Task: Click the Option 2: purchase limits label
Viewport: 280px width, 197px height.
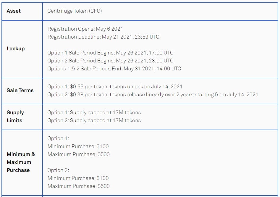Action: (58, 170)
